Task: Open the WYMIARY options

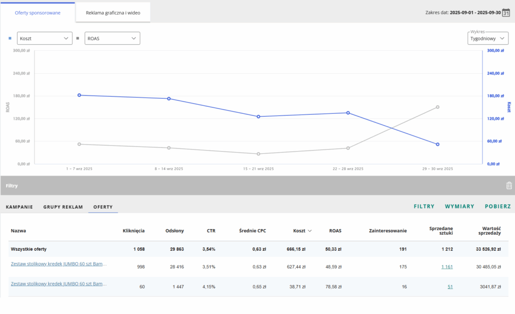Action: tap(459, 206)
